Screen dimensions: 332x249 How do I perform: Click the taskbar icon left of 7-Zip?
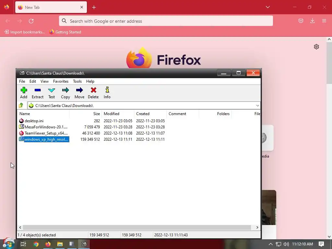pyautogui.click(x=72, y=244)
